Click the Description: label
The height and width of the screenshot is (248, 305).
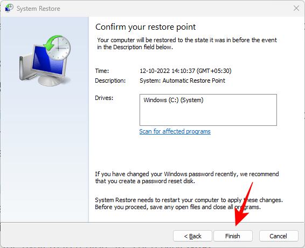[110, 81]
